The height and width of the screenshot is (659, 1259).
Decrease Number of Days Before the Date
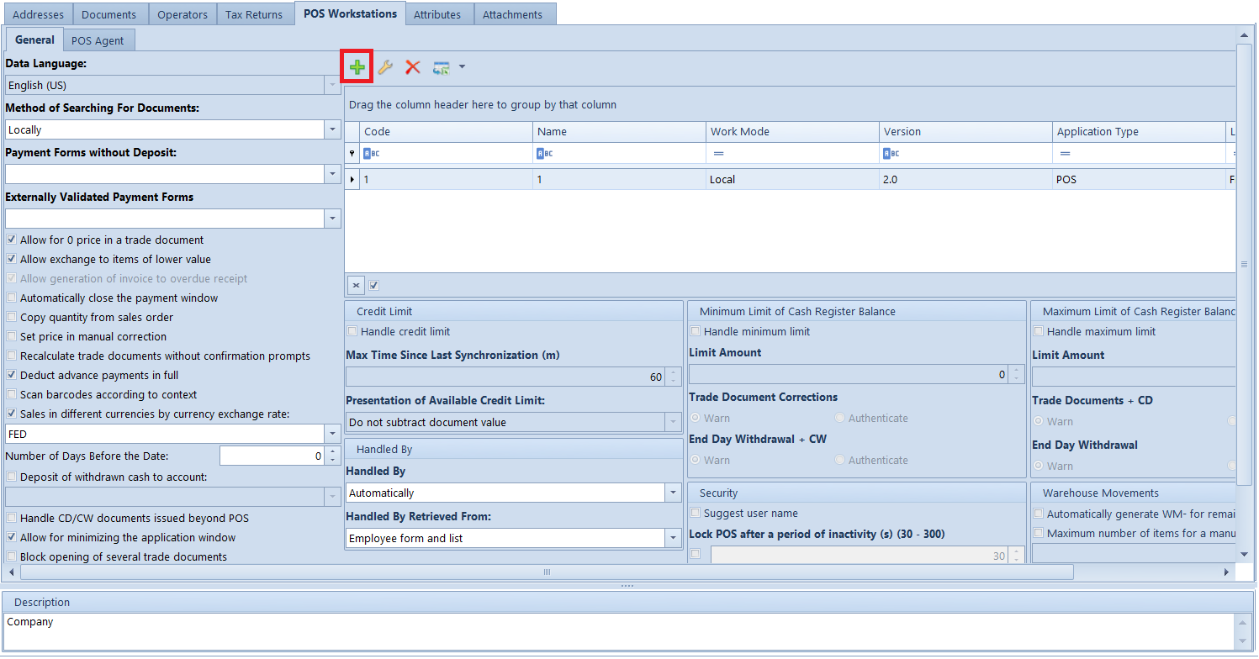333,461
